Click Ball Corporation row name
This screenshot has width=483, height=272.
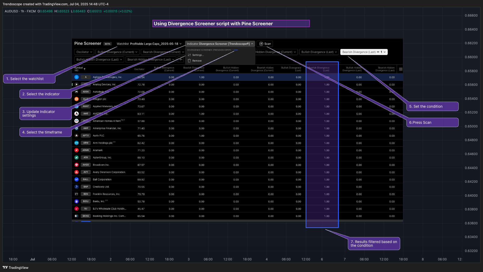click(x=102, y=180)
